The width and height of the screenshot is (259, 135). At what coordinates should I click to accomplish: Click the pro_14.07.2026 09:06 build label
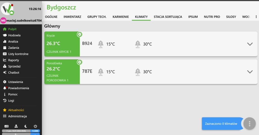(x=16, y=131)
